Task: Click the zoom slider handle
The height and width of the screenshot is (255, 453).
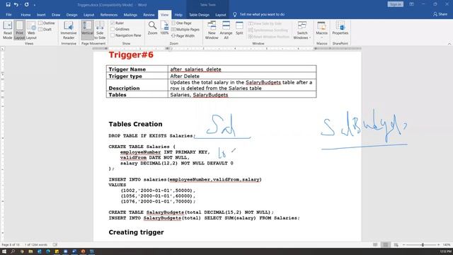Action: tap(423, 244)
